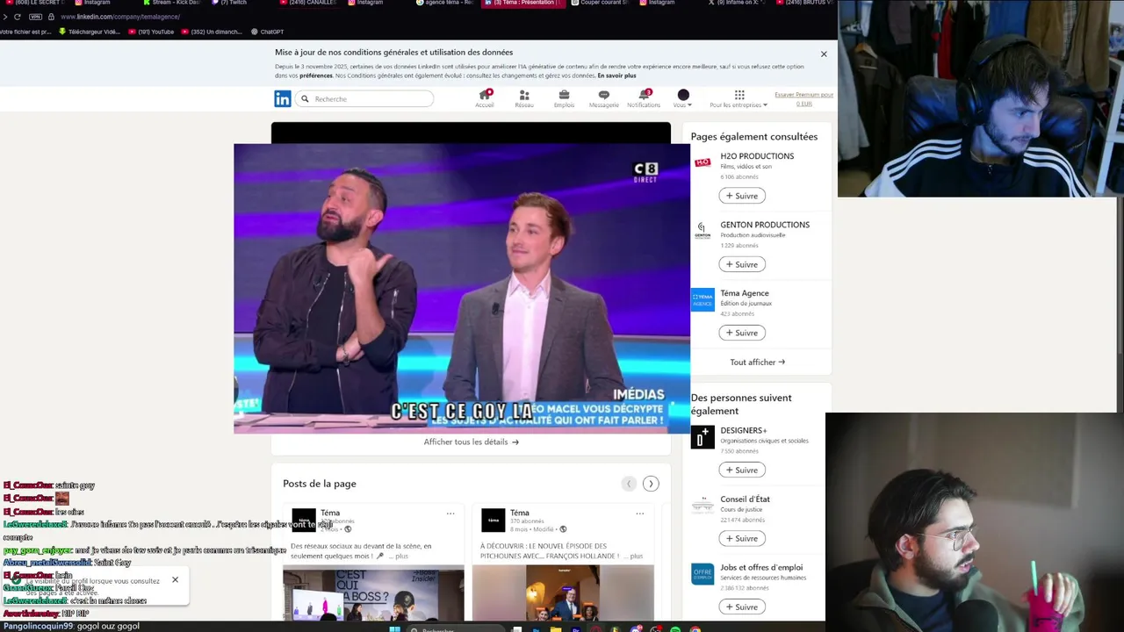Open GENTON PRODUCTIONS logo

coord(702,231)
